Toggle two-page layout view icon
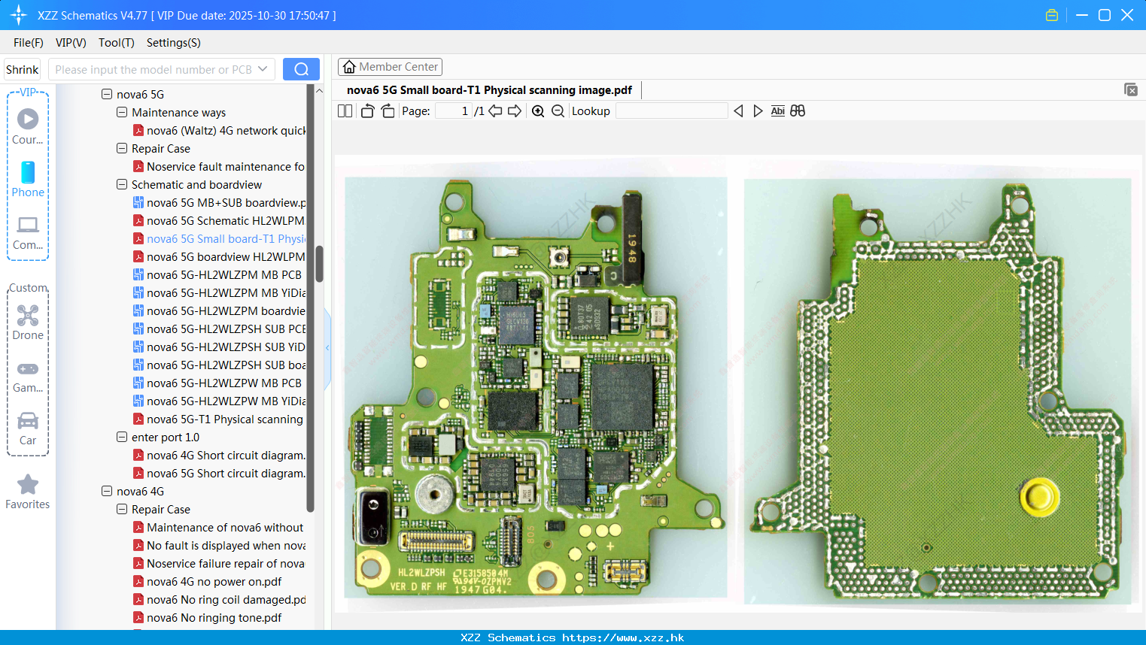This screenshot has width=1146, height=645. 345,111
